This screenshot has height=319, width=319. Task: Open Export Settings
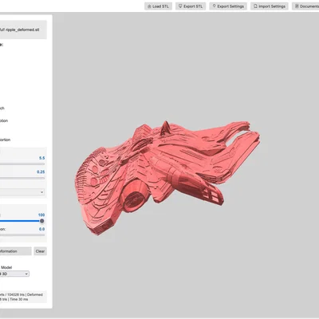[228, 6]
